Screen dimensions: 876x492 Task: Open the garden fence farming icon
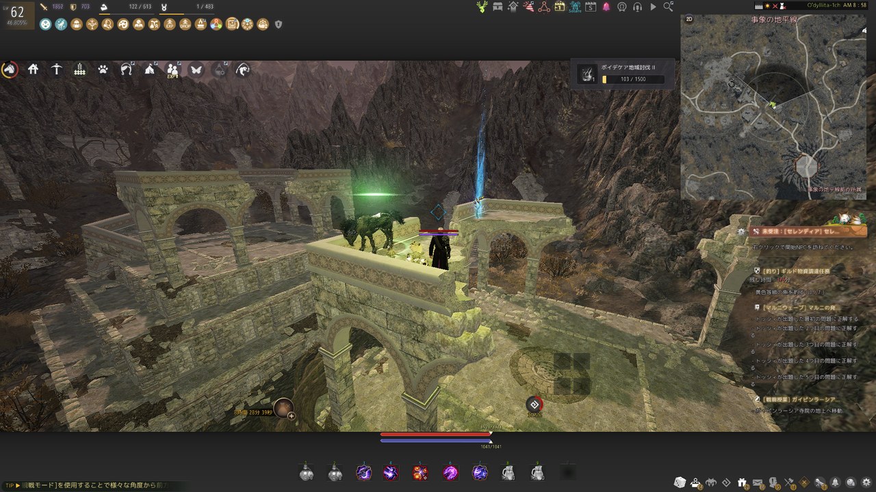[80, 69]
